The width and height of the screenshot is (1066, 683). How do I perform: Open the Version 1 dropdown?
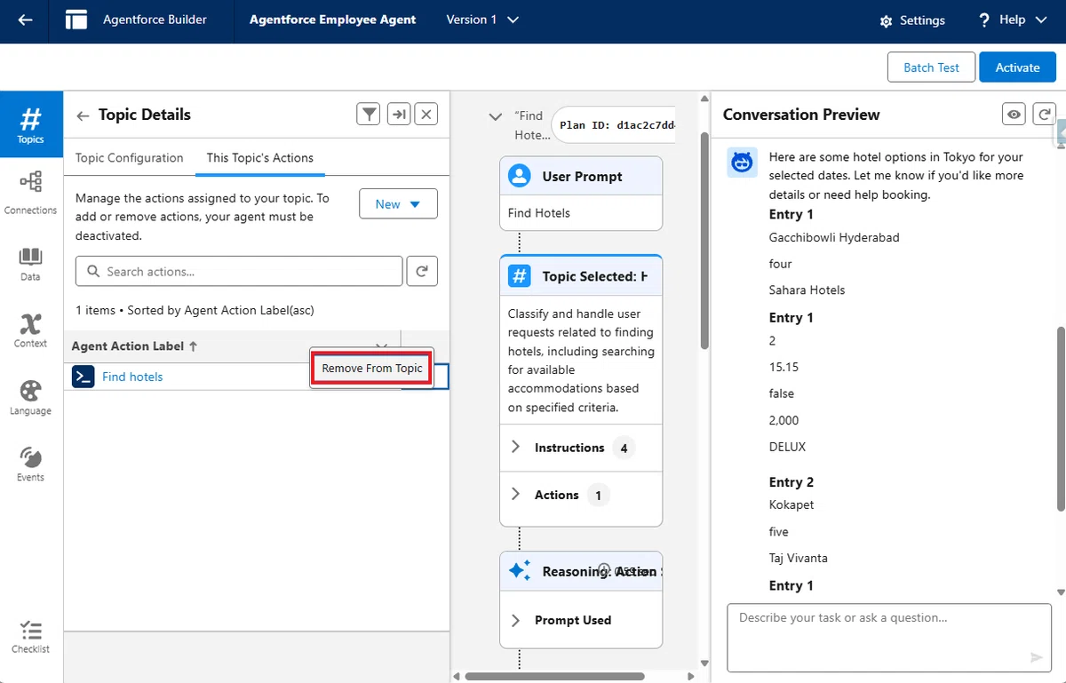click(482, 20)
